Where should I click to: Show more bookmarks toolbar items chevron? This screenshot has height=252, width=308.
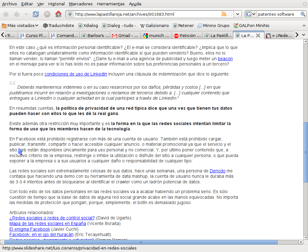click(304, 25)
